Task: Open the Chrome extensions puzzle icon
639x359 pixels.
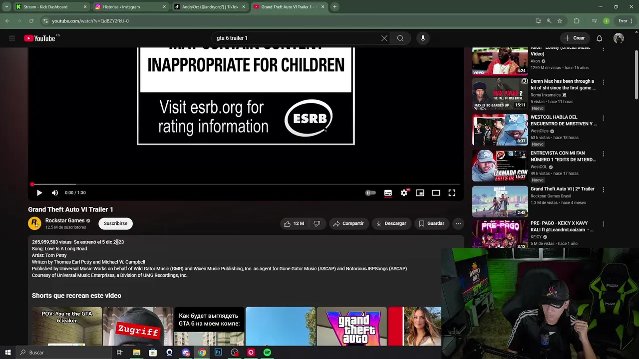Action: click(x=577, y=21)
